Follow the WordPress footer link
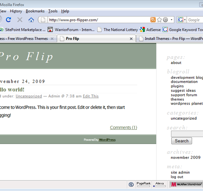Viewport: 203px width, 191px height. click(107, 140)
